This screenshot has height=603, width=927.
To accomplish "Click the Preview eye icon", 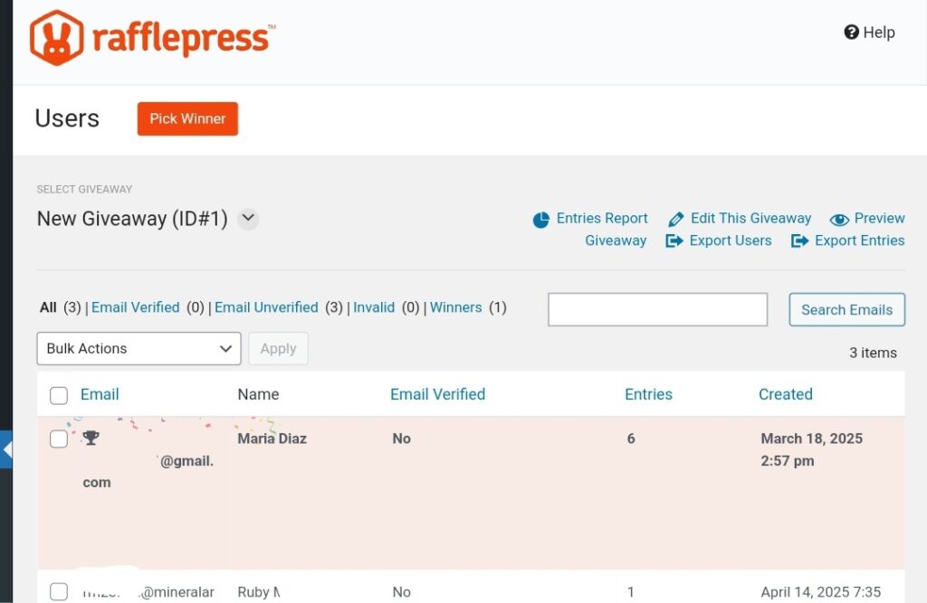I will tap(839, 220).
